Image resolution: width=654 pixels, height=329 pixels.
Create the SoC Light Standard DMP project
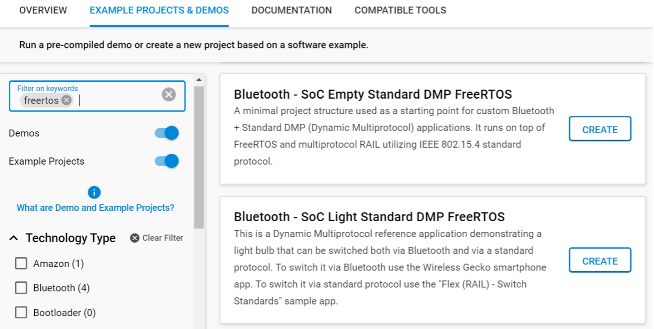[x=600, y=260]
